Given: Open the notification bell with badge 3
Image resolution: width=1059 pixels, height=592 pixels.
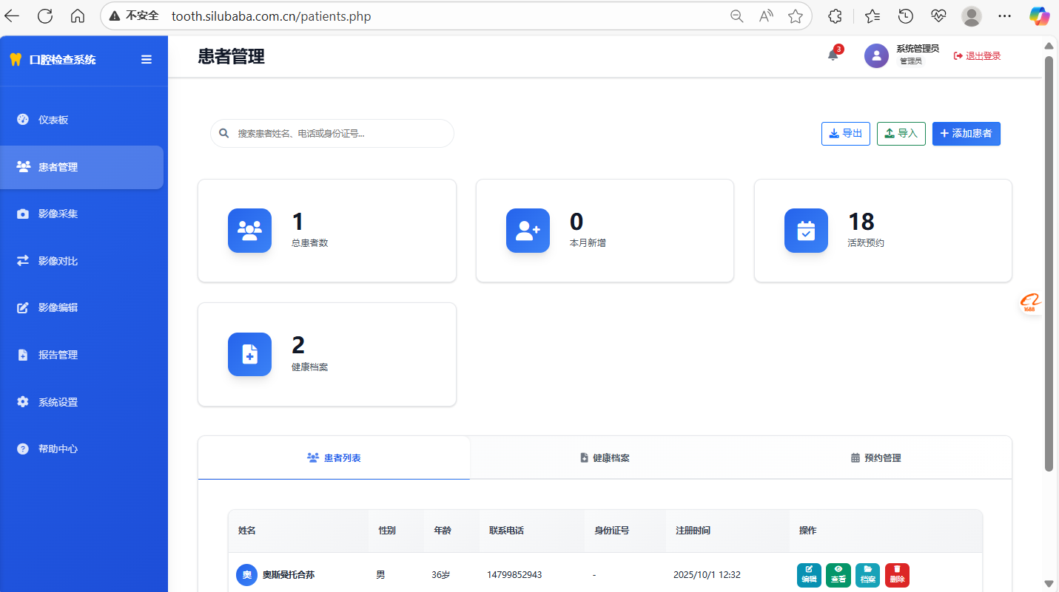Looking at the screenshot, I should [833, 55].
